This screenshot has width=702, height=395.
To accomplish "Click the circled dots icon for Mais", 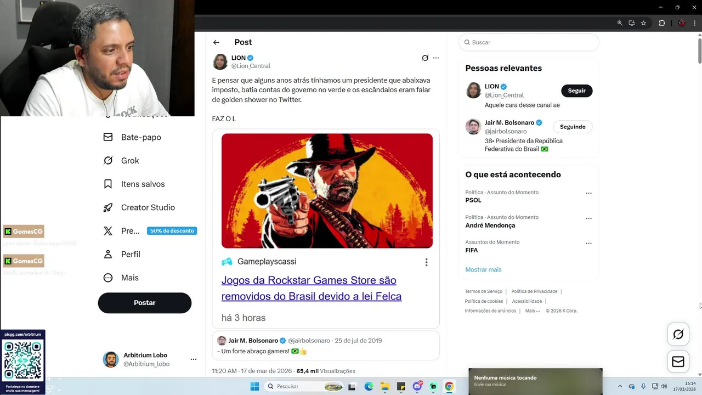I will [x=108, y=278].
